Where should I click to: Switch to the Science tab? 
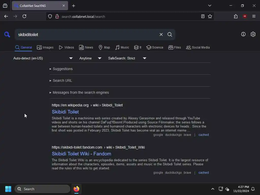[155, 47]
